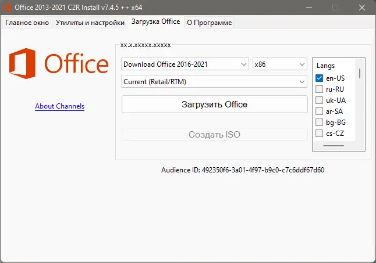Viewport: 376px width, 263px height.
Task: Enable the bg-BG language checkbox
Action: point(319,122)
